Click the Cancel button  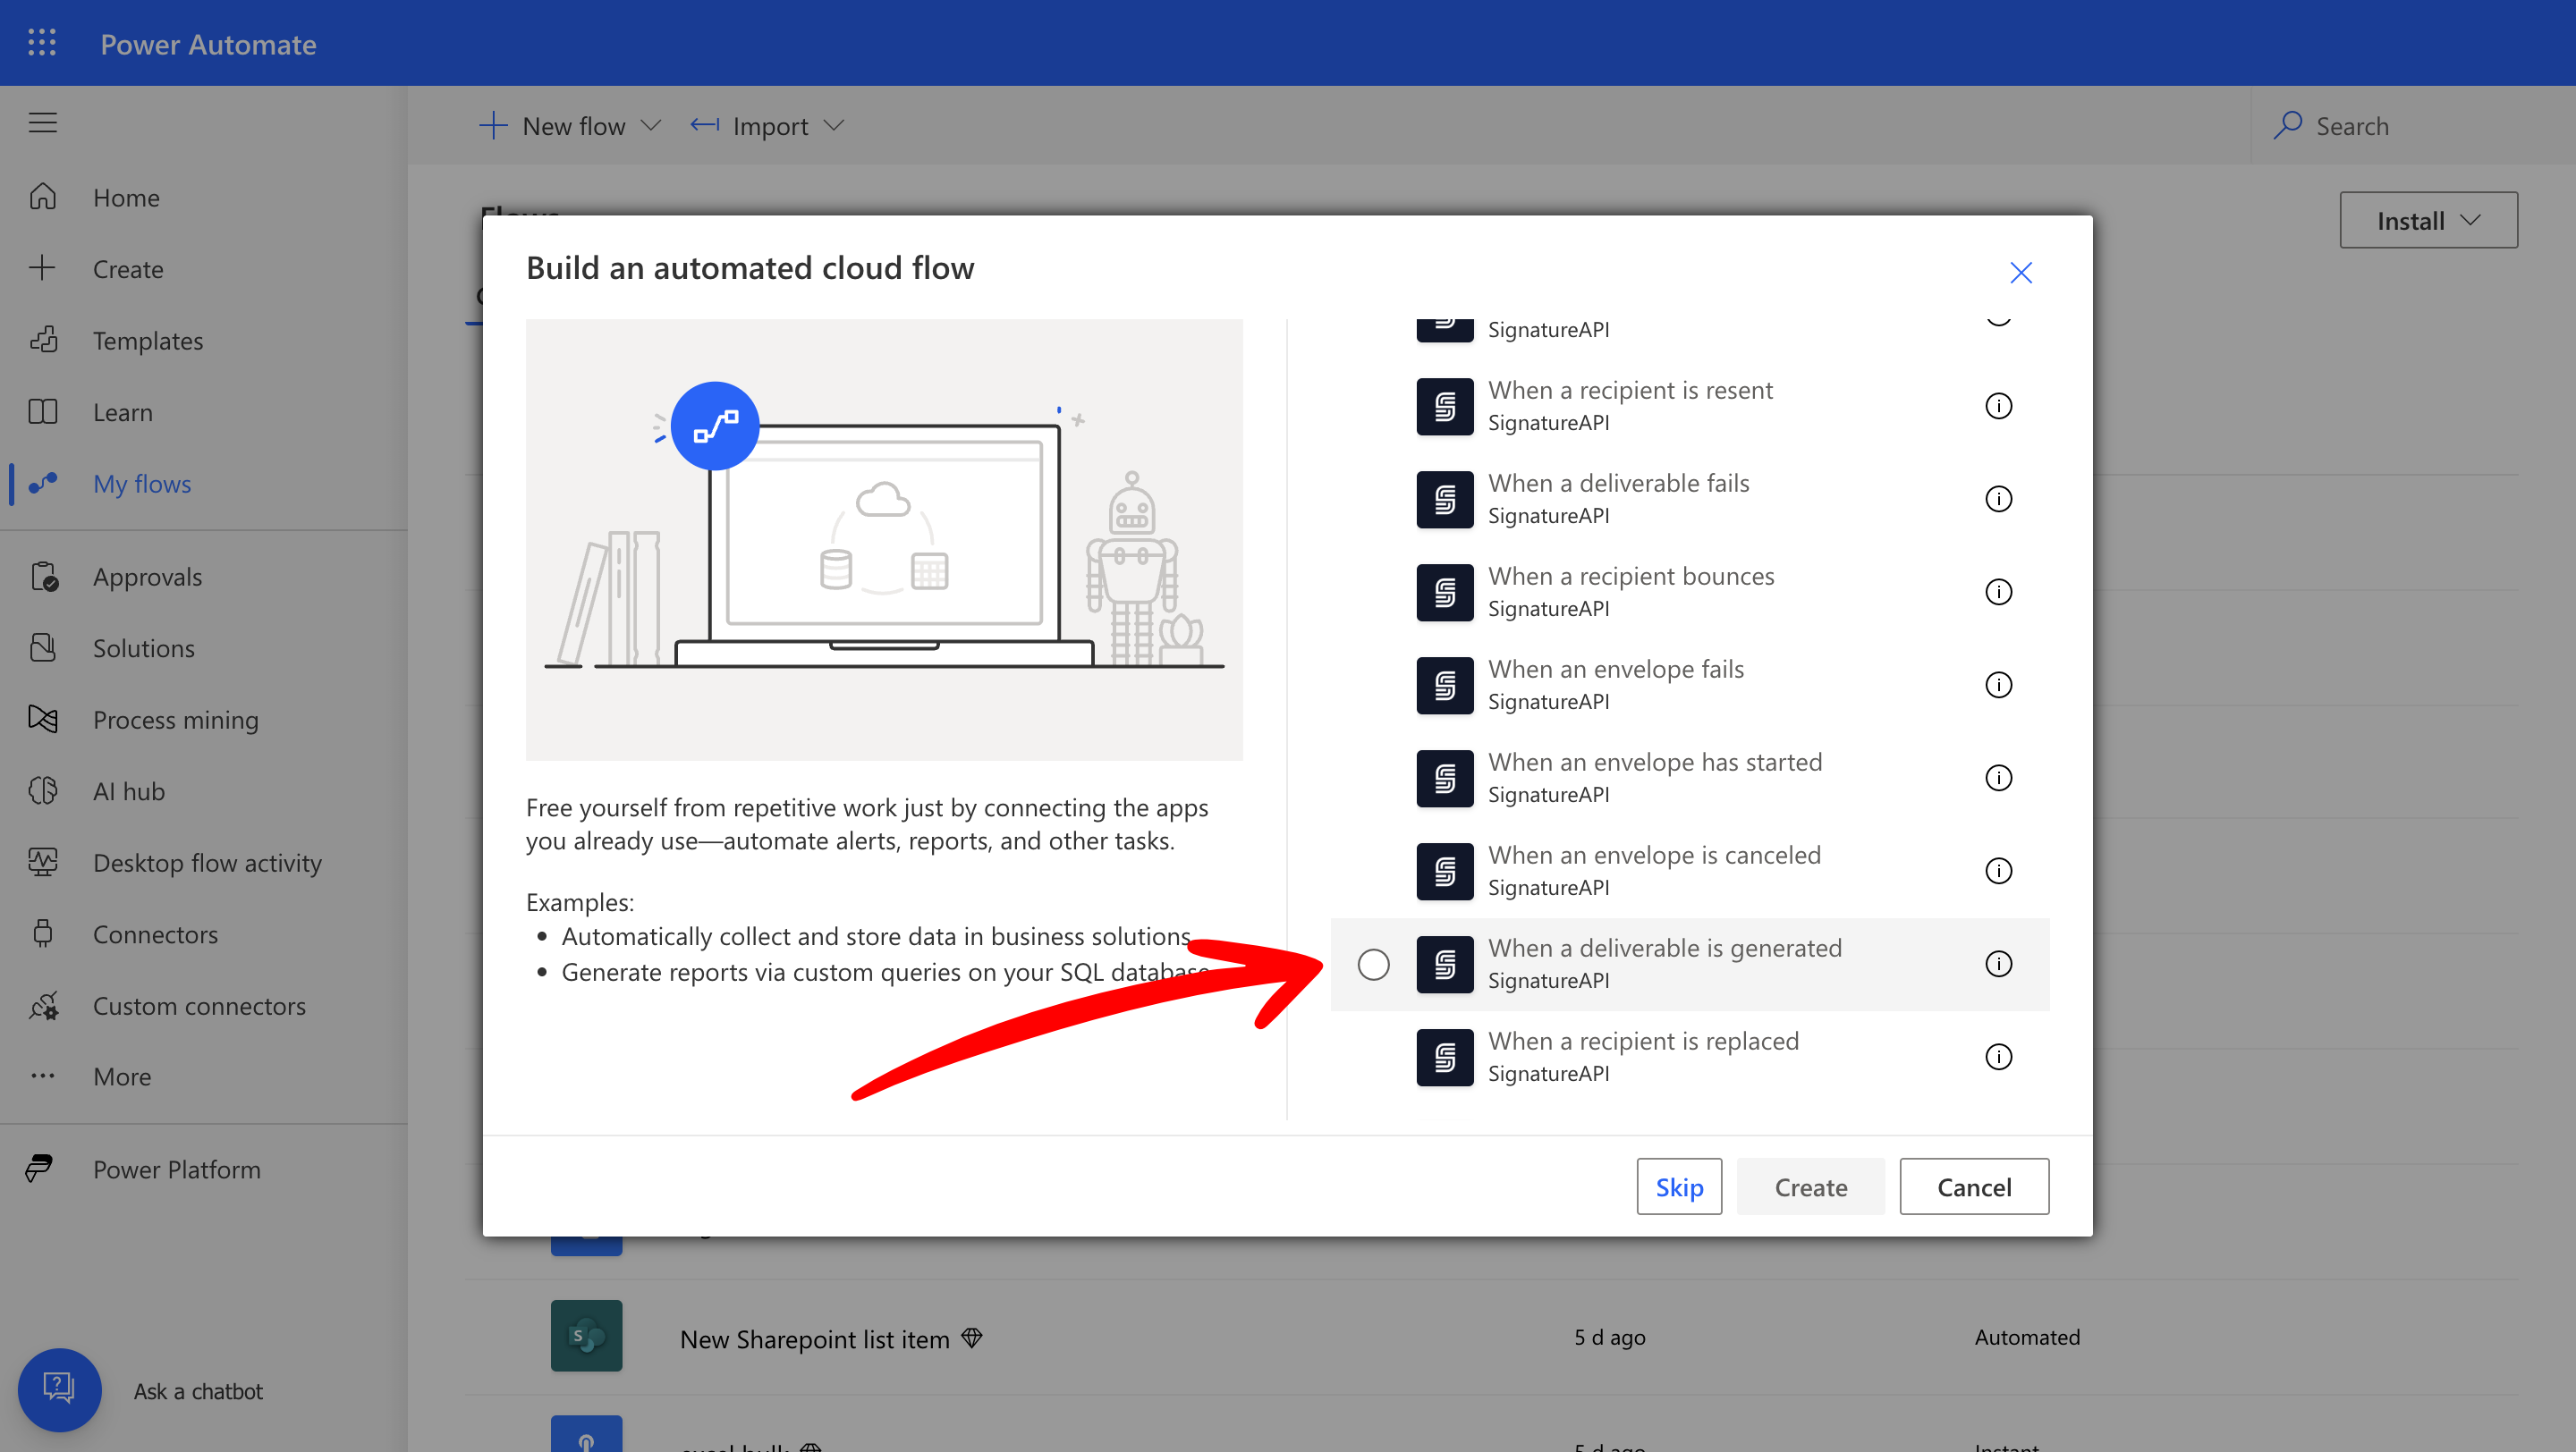click(x=1973, y=1186)
